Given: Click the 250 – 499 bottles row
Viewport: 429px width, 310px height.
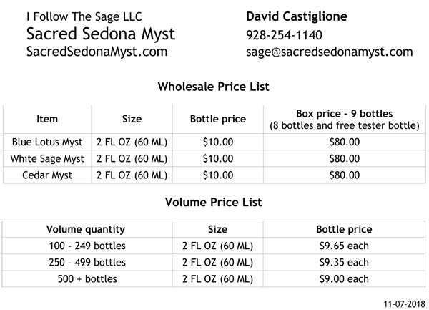Looking at the screenshot, I should [x=86, y=263].
